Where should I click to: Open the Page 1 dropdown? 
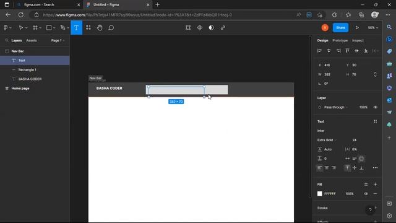[x=58, y=40]
